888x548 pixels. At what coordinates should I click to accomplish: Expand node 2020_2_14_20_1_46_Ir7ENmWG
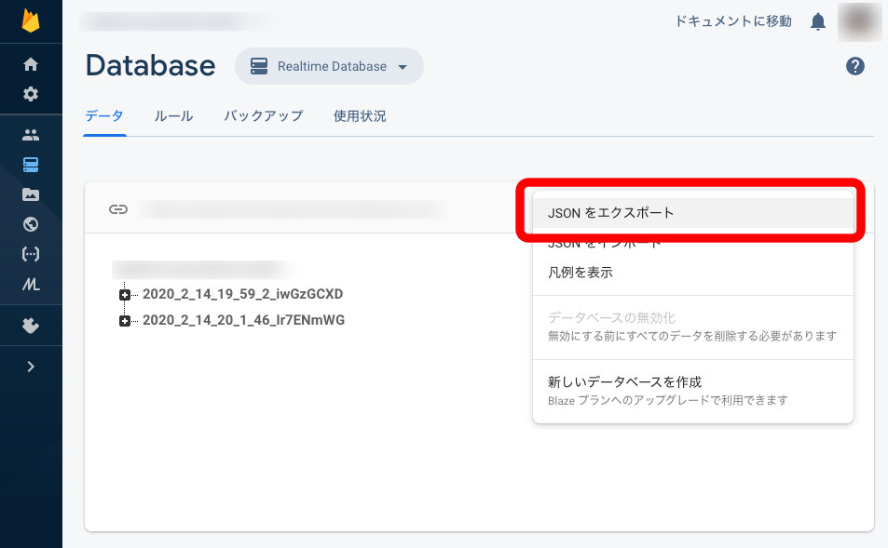125,321
